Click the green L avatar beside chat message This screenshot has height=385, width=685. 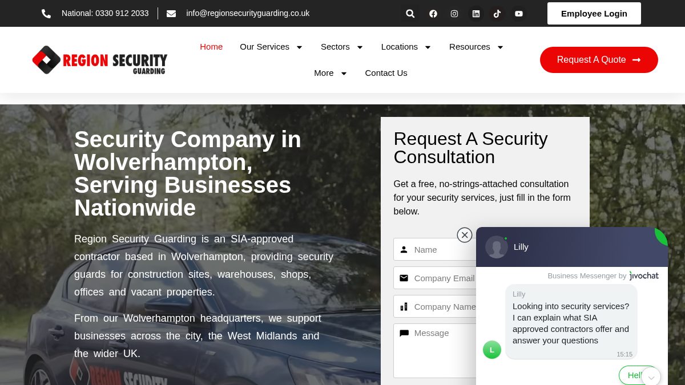point(492,350)
